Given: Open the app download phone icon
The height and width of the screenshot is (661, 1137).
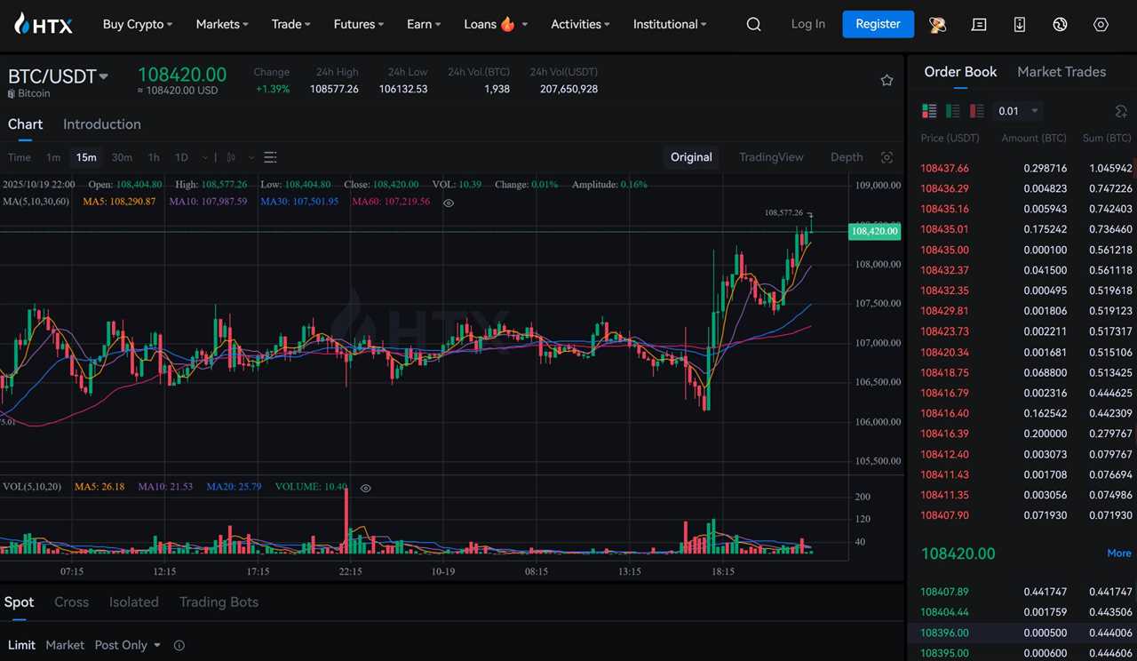Looking at the screenshot, I should tap(1019, 25).
